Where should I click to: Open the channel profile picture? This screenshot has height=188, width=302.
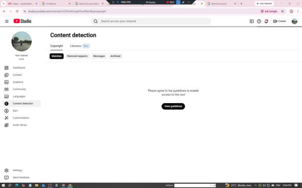[x=22, y=41]
